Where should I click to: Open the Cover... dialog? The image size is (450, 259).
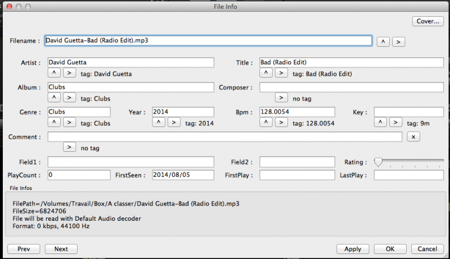point(427,21)
